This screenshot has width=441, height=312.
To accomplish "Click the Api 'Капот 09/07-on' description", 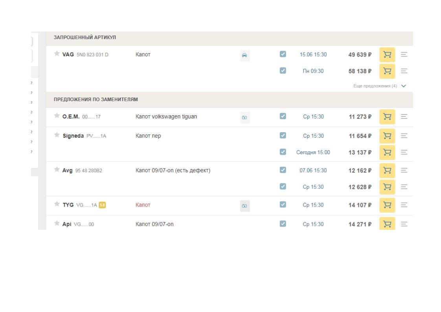I will (x=154, y=224).
